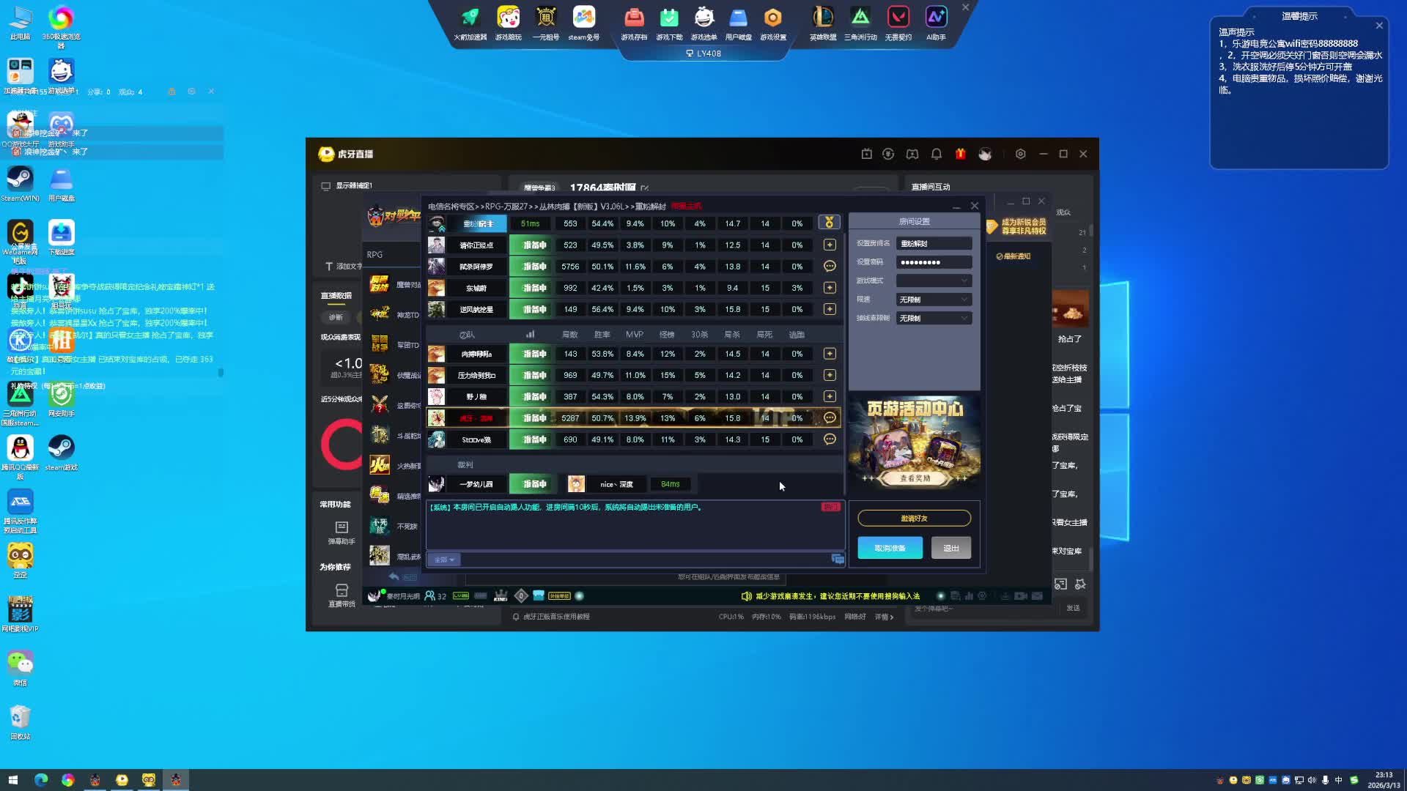Image resolution: width=1407 pixels, height=791 pixels.
Task: Click the 退出 button
Action: tap(950, 548)
